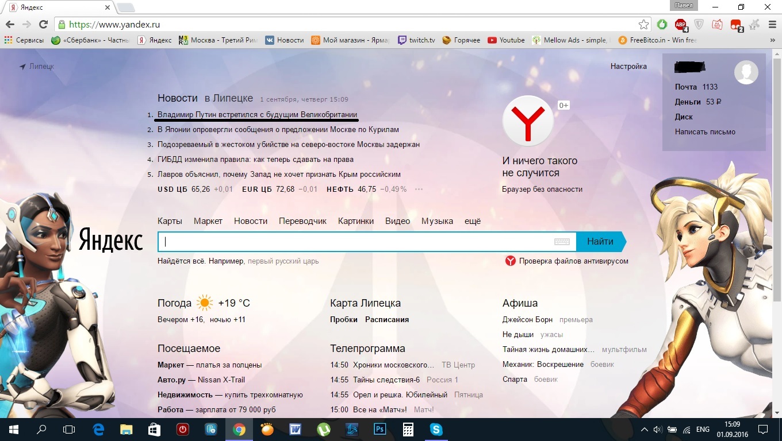
Task: Click the user avatar in the account panel
Action: point(746,72)
